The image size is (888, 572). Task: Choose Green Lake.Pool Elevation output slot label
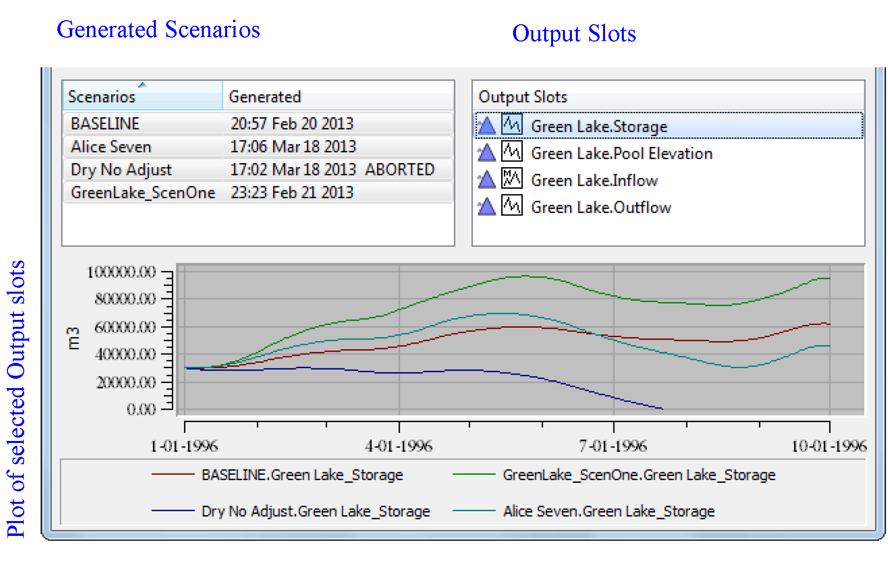(621, 153)
